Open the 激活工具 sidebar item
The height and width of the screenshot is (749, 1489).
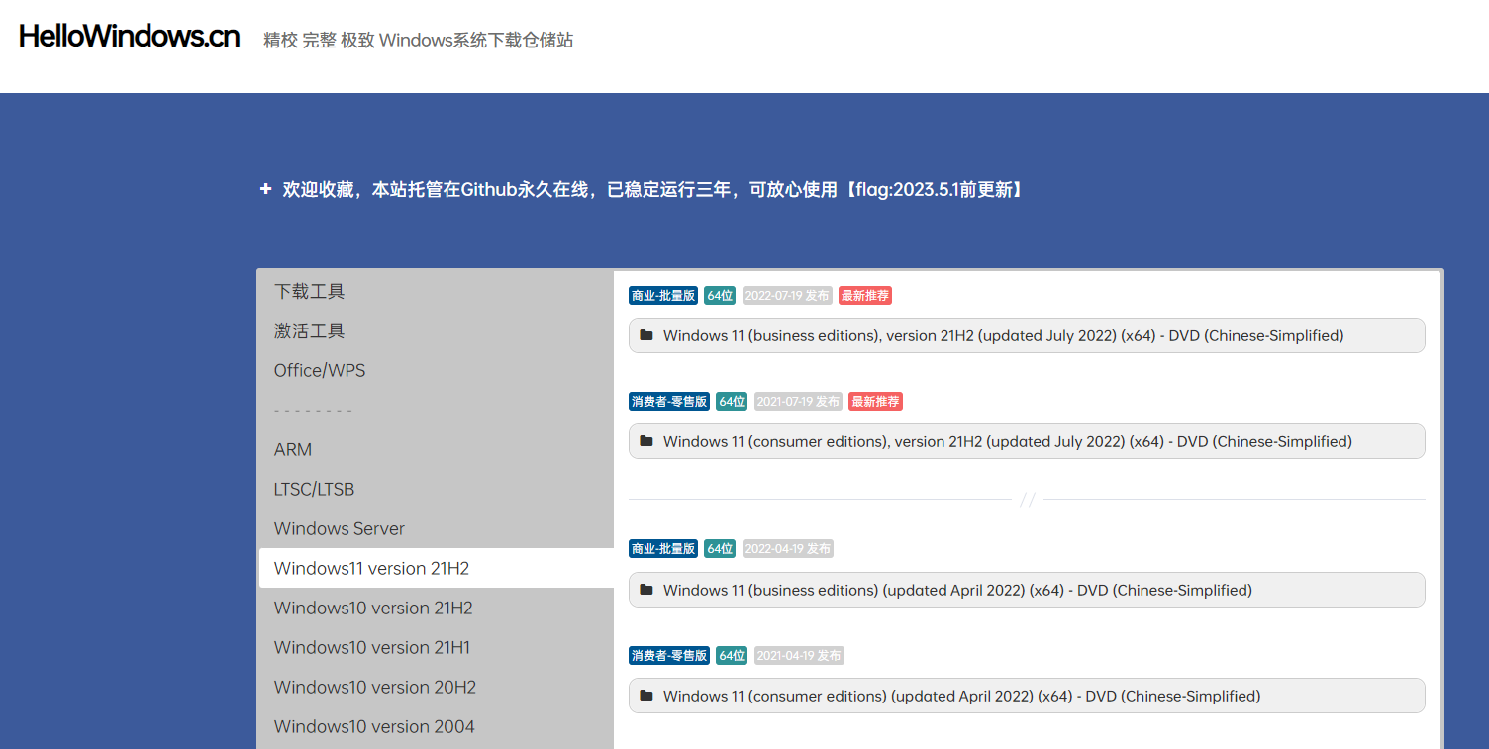[436, 330]
